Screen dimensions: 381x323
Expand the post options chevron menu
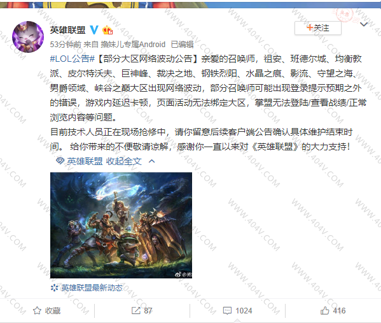click(364, 24)
